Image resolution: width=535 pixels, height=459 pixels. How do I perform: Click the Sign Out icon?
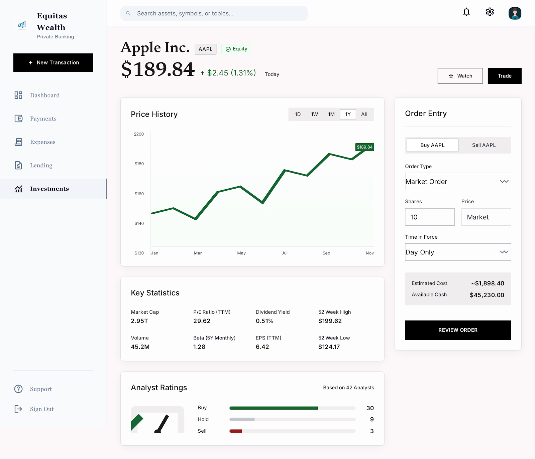pyautogui.click(x=18, y=409)
